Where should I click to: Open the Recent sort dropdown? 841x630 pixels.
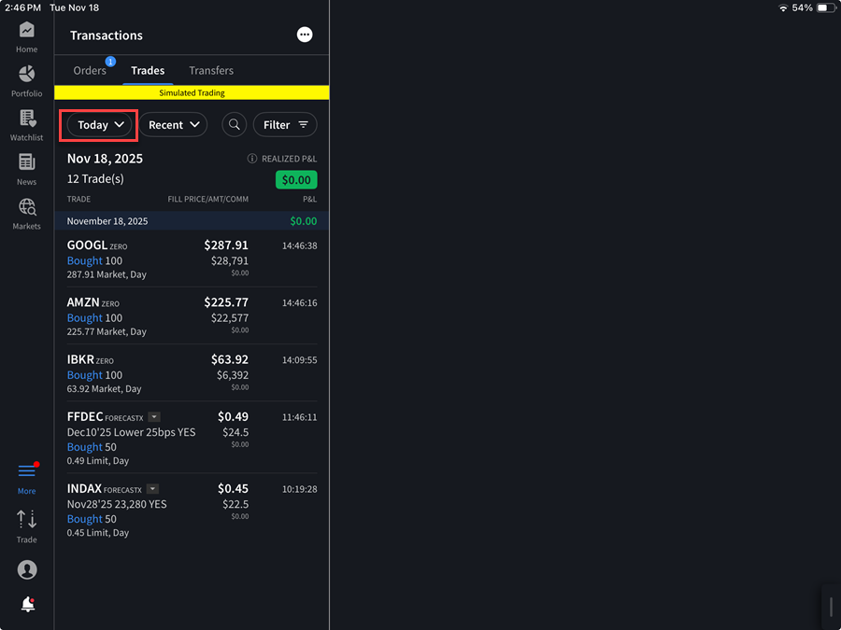173,125
